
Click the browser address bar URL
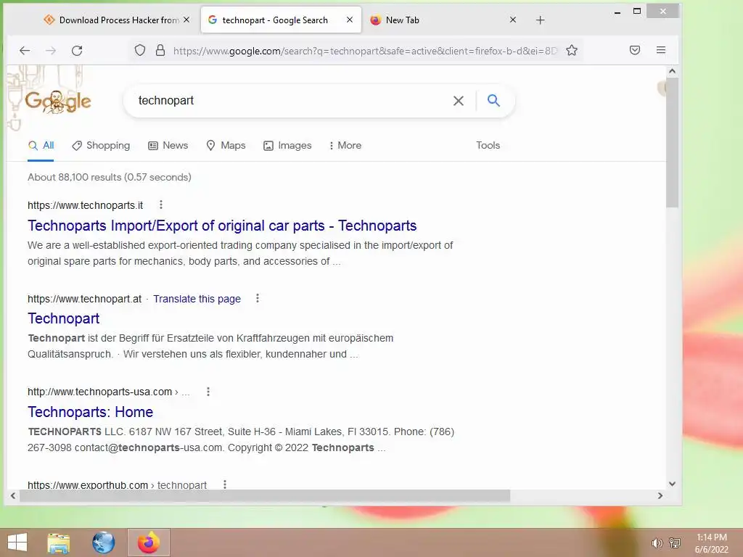point(365,51)
